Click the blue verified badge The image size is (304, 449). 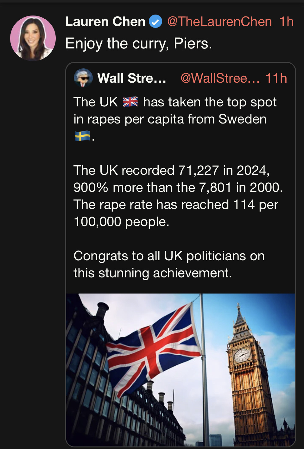[x=155, y=22]
